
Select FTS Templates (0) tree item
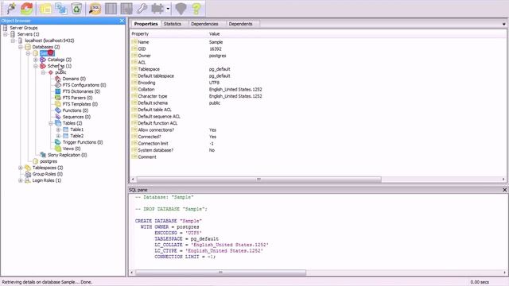coord(80,104)
